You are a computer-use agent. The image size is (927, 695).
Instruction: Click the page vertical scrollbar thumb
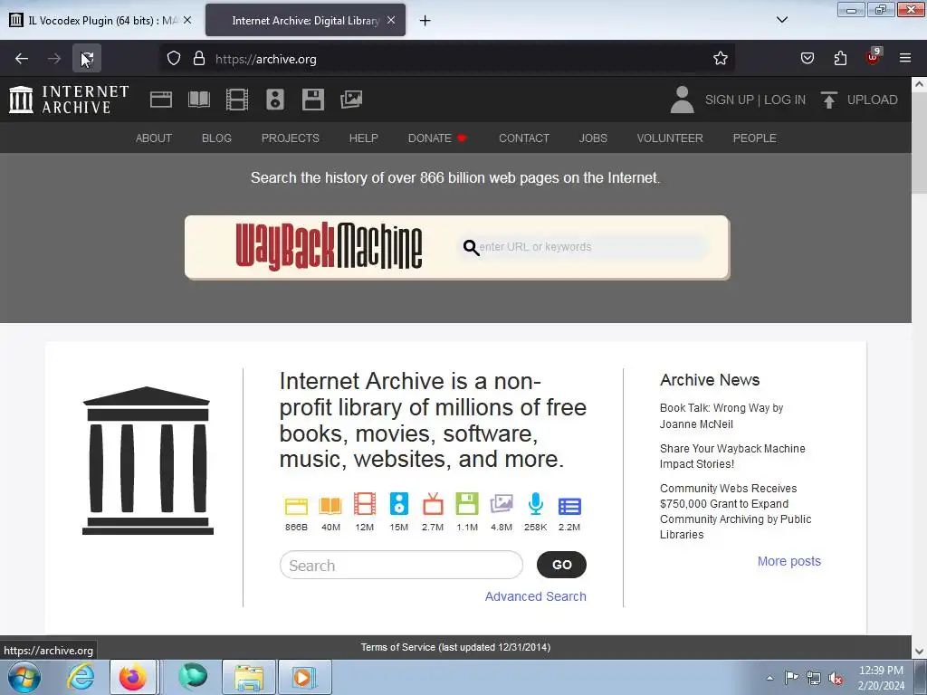click(919, 143)
